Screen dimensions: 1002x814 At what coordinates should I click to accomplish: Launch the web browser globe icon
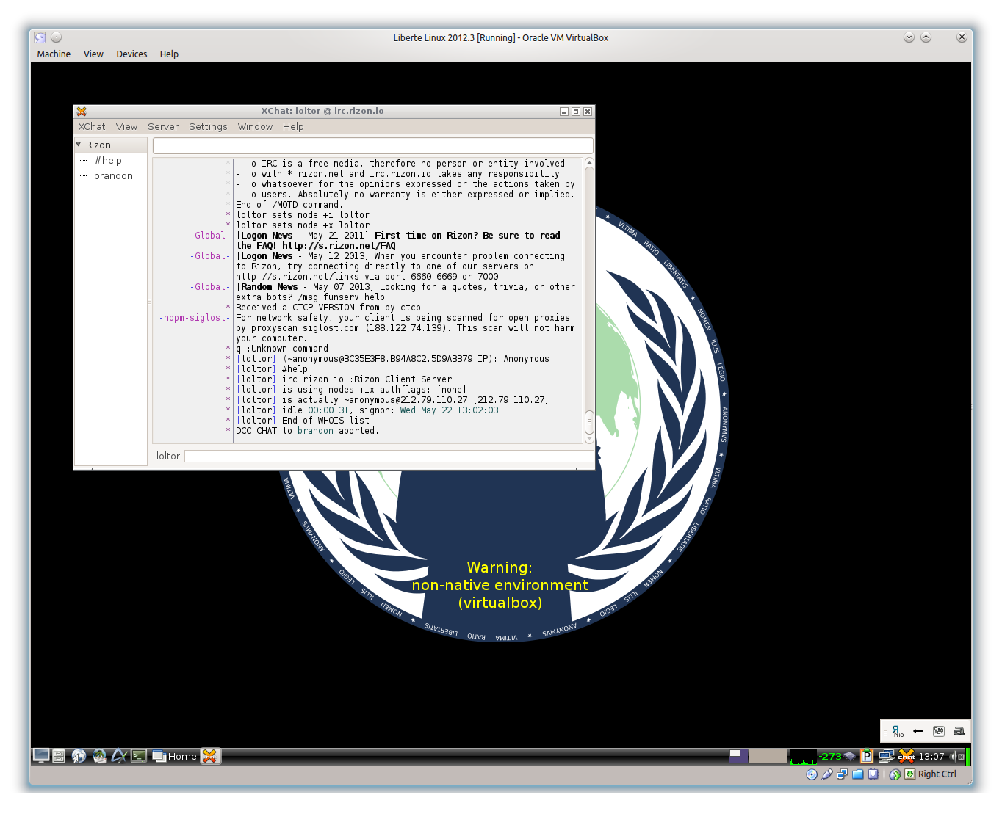click(x=79, y=756)
